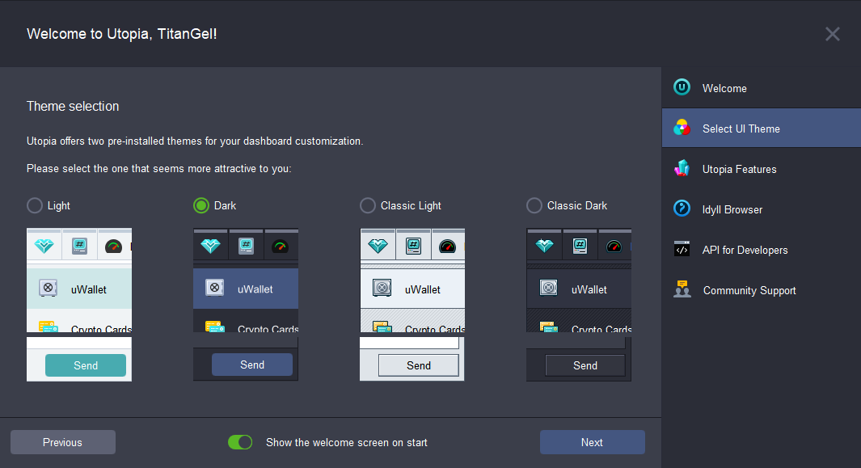Click the 'Show the welcome screen on start' label

click(x=347, y=442)
